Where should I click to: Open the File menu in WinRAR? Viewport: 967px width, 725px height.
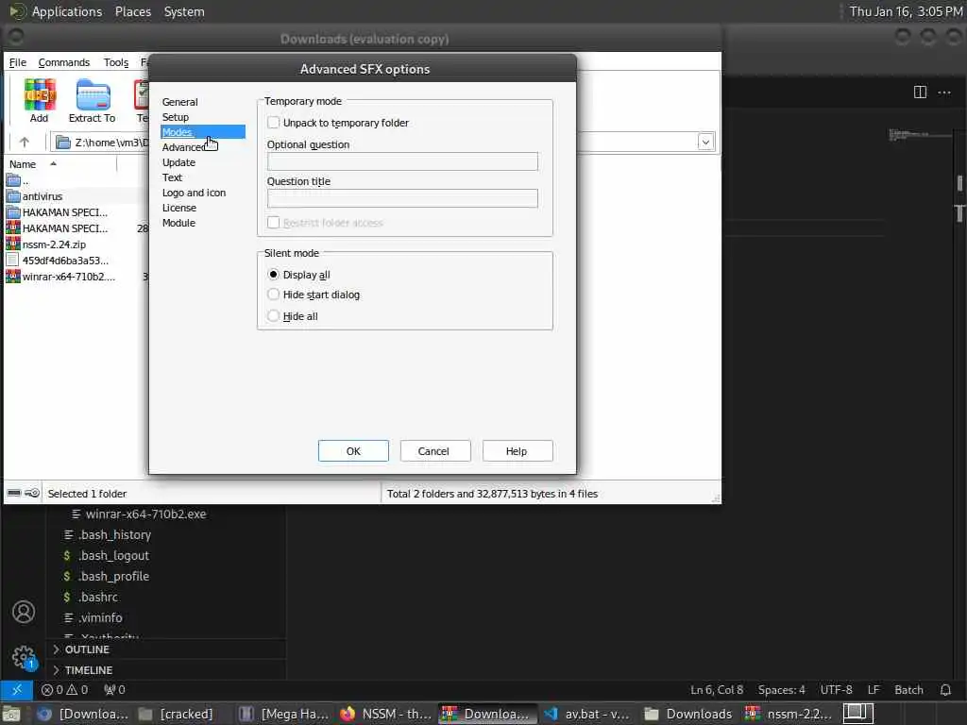(x=17, y=62)
